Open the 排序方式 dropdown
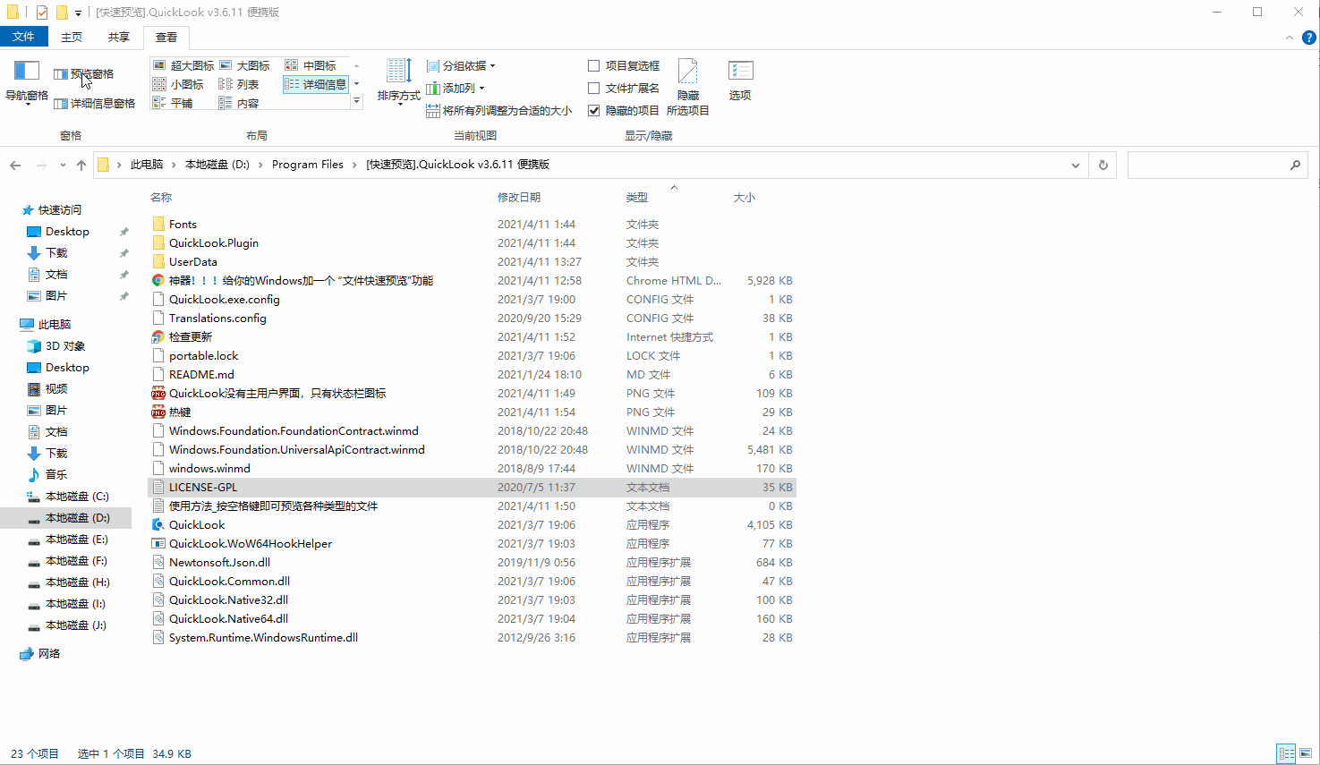This screenshot has width=1320, height=765. click(398, 85)
